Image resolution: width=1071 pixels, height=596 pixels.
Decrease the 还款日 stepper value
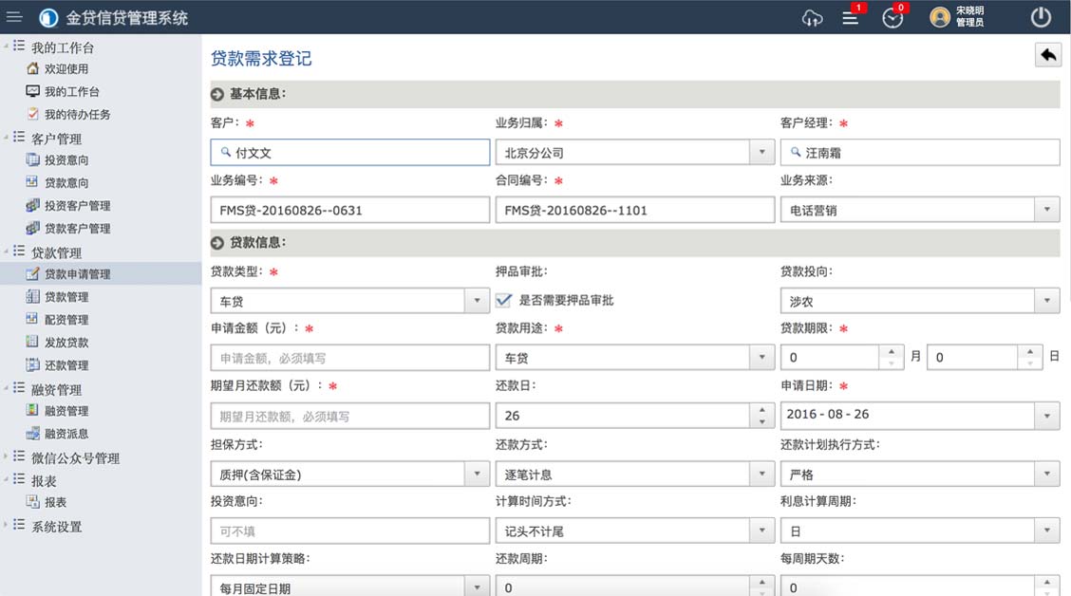(761, 421)
